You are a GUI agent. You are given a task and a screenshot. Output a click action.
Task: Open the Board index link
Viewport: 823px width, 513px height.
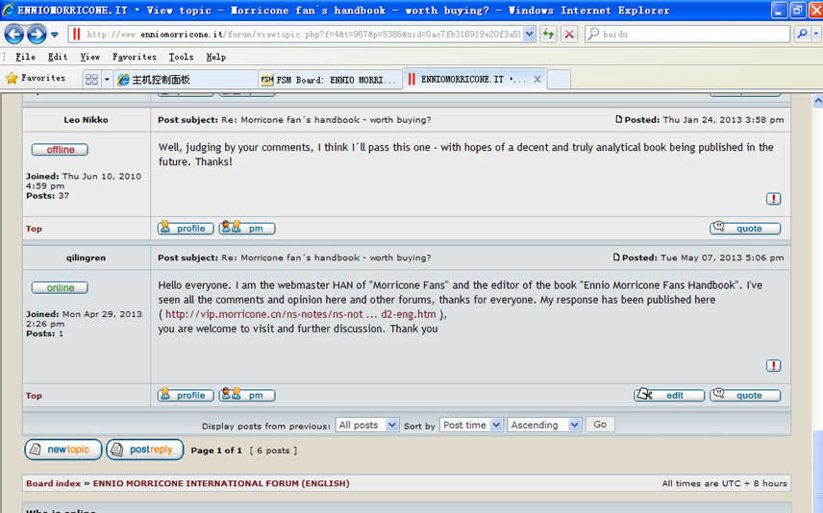(x=53, y=483)
